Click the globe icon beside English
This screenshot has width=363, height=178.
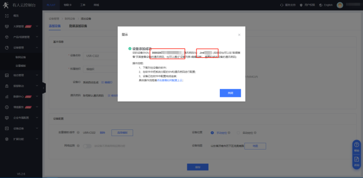pyautogui.click(x=321, y=5)
